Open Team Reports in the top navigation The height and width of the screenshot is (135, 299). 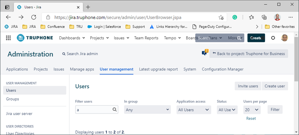pos(146,38)
